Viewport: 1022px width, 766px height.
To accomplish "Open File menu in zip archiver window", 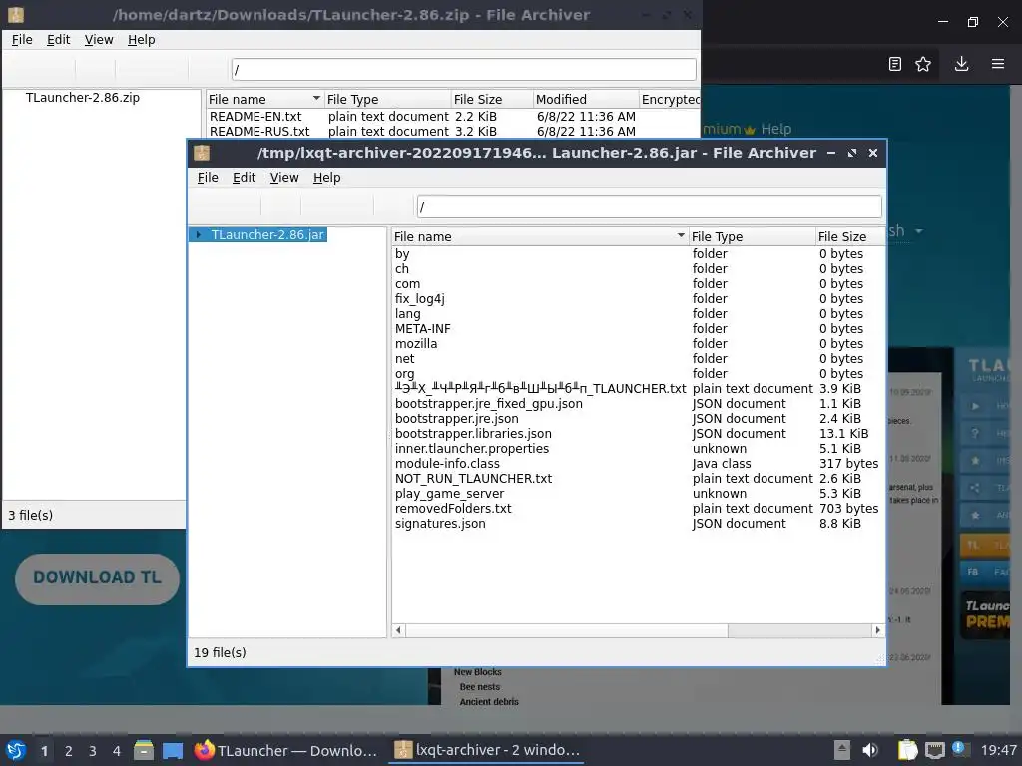I will click(x=22, y=40).
